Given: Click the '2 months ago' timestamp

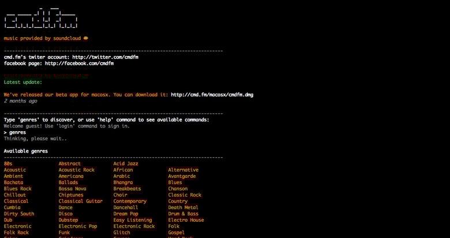Looking at the screenshot, I should tap(20, 101).
